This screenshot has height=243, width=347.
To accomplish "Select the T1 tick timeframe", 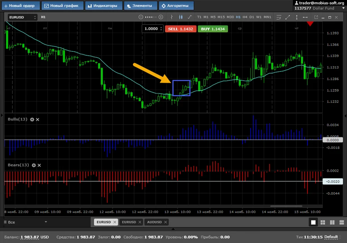I will tap(199, 17).
